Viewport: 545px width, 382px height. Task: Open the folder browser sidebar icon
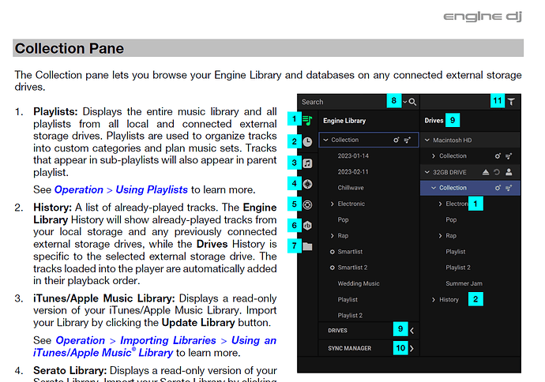(307, 246)
